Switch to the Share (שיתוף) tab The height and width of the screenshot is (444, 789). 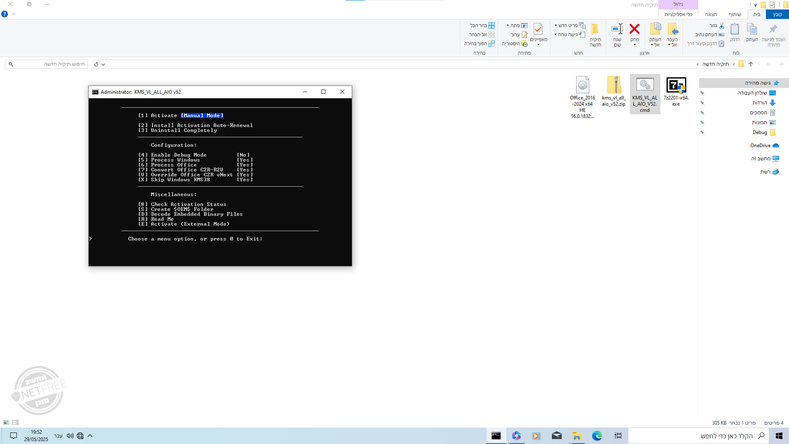point(735,14)
